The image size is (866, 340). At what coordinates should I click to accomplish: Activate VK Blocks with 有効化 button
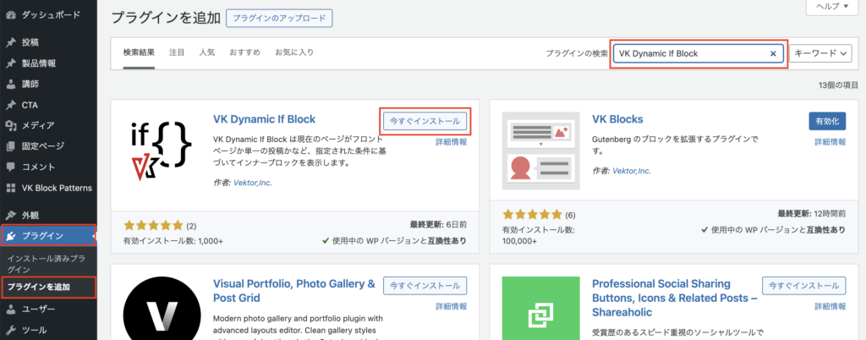tap(827, 121)
